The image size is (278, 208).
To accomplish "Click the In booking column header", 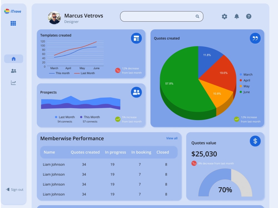I will click(141, 152).
